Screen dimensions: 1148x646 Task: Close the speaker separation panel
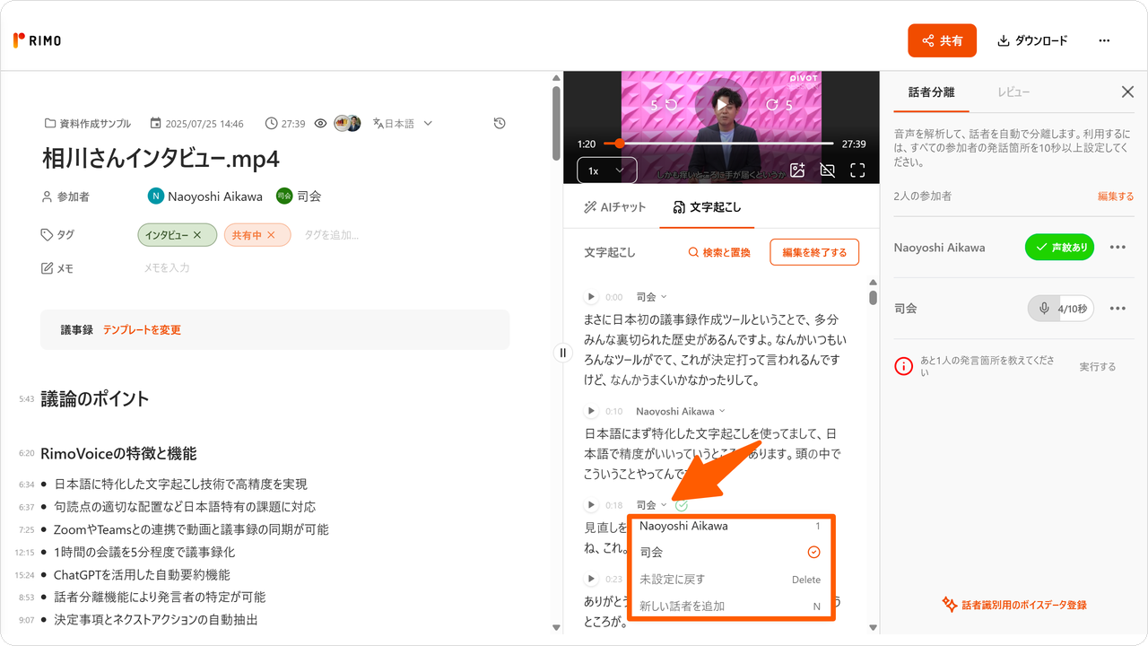(1128, 92)
